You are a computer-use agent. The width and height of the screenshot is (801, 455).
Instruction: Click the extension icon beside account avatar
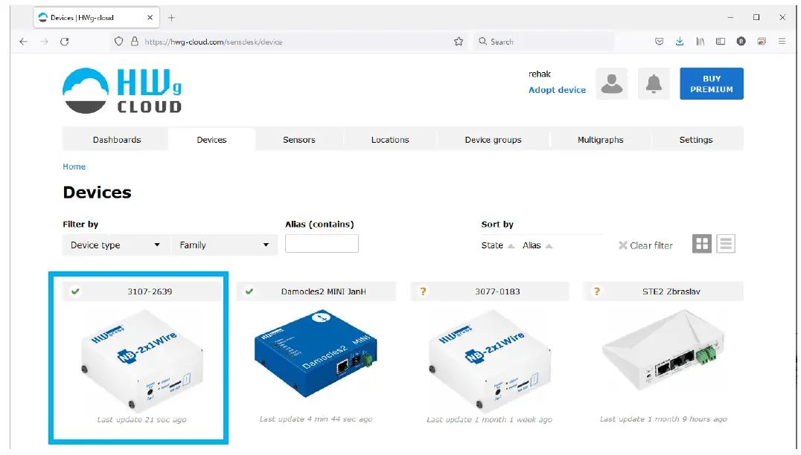pyautogui.click(x=761, y=42)
